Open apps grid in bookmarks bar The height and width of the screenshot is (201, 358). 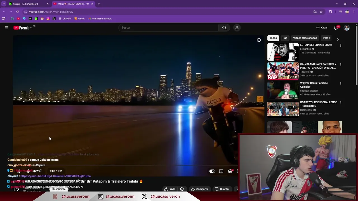[x=4, y=19]
